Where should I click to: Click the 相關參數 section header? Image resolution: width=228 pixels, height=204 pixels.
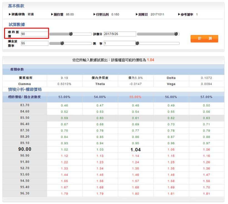[x=17, y=69]
